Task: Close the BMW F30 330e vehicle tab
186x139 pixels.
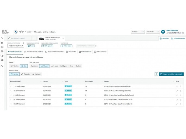Action: (x=63, y=38)
